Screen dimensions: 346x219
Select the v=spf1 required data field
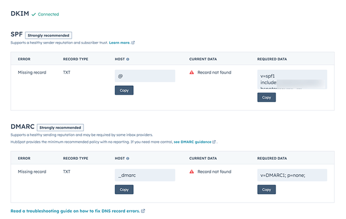(x=291, y=80)
